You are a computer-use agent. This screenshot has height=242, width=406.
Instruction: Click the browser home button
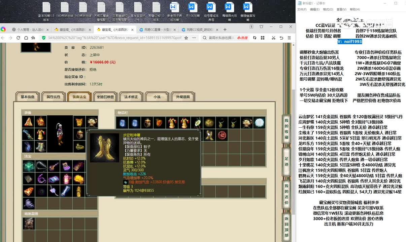click(26, 38)
